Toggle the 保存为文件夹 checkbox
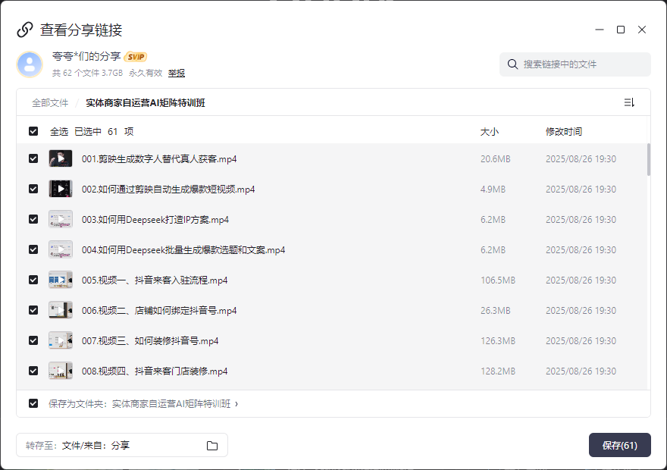Screen dimensions: 667x470 33,403
